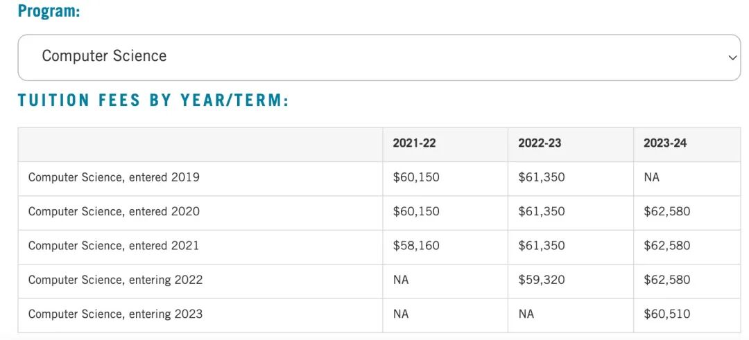This screenshot has height=340, width=749.
Task: Open the Computer Science program dropdown
Action: [x=379, y=57]
